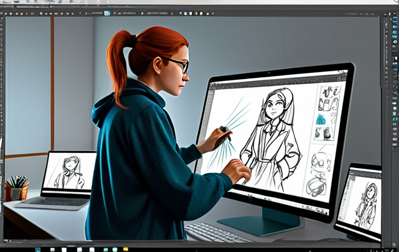The height and width of the screenshot is (252, 399).
Task: Select the boots reference thumbnail on monitor
Action: click(x=324, y=133)
